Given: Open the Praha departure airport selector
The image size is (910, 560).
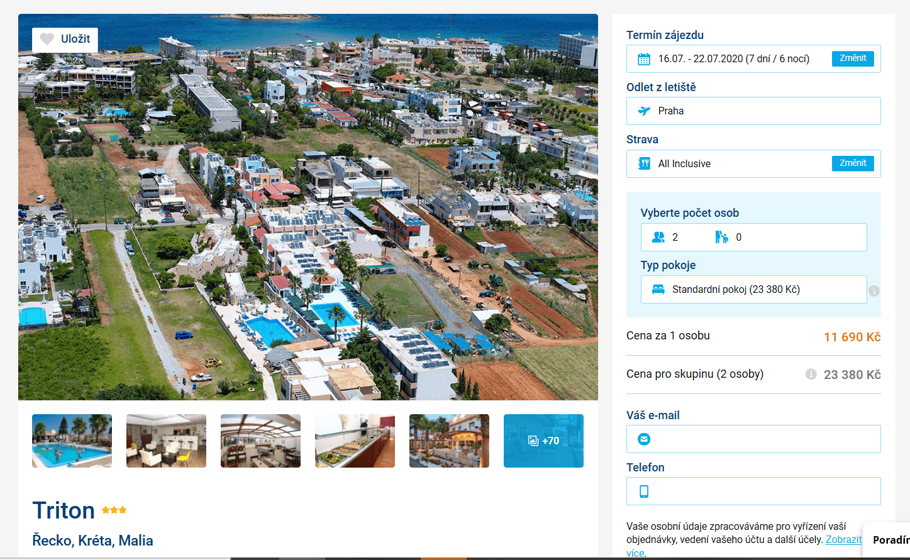Looking at the screenshot, I should pyautogui.click(x=753, y=111).
